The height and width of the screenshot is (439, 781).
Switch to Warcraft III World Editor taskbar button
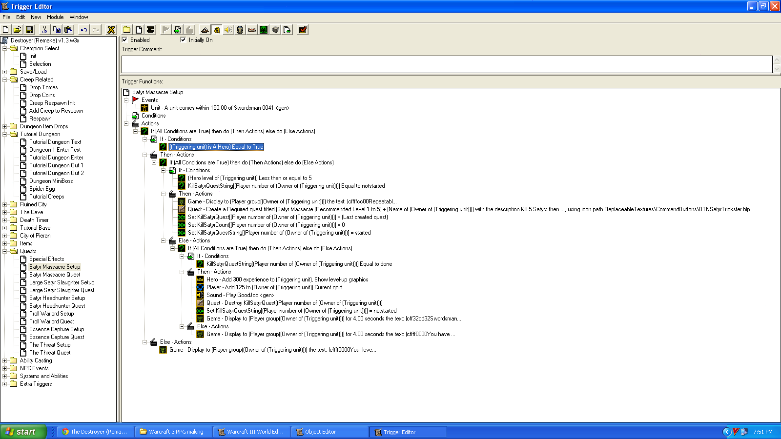click(x=251, y=432)
